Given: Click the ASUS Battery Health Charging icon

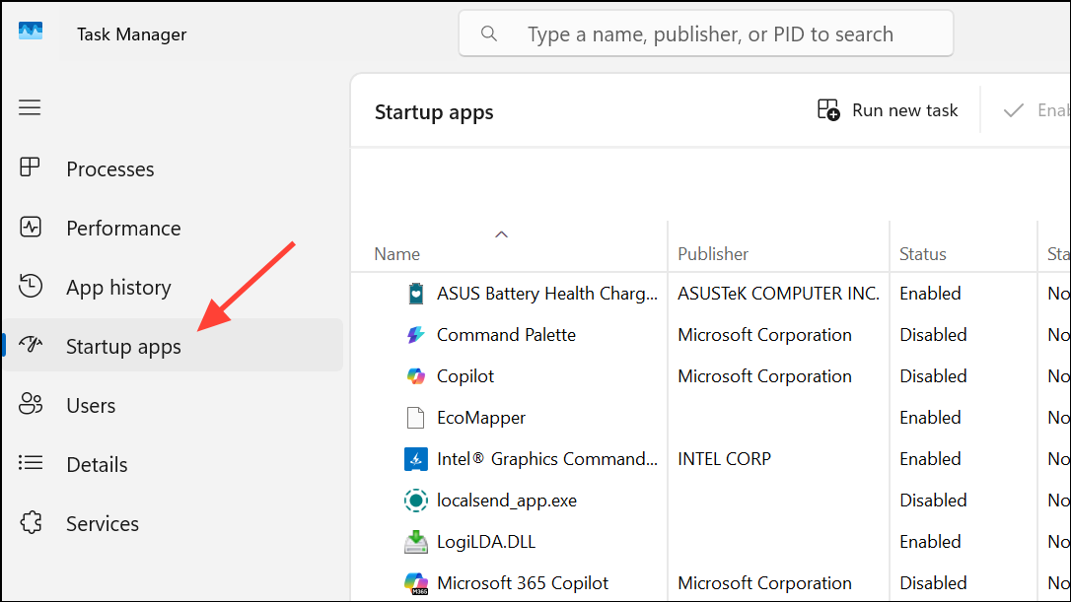Looking at the screenshot, I should click(x=415, y=293).
